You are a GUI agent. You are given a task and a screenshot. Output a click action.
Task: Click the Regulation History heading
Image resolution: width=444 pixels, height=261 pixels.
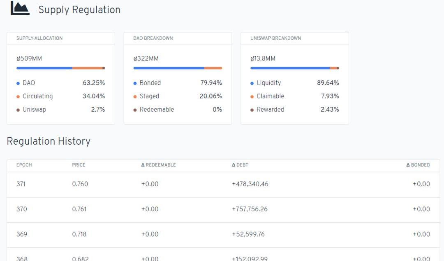pyautogui.click(x=49, y=141)
